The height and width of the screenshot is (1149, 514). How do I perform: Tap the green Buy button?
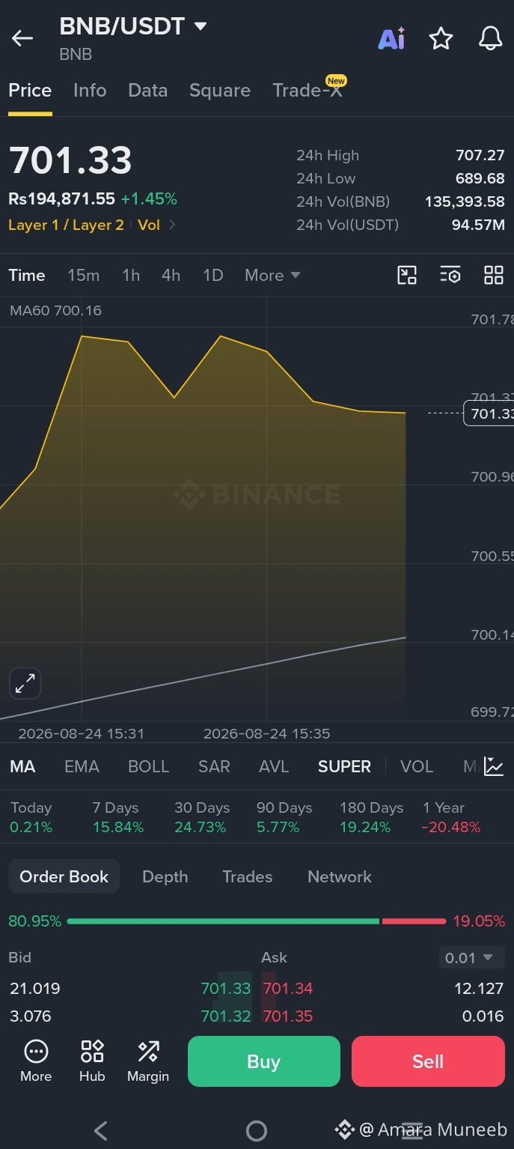point(263,1061)
